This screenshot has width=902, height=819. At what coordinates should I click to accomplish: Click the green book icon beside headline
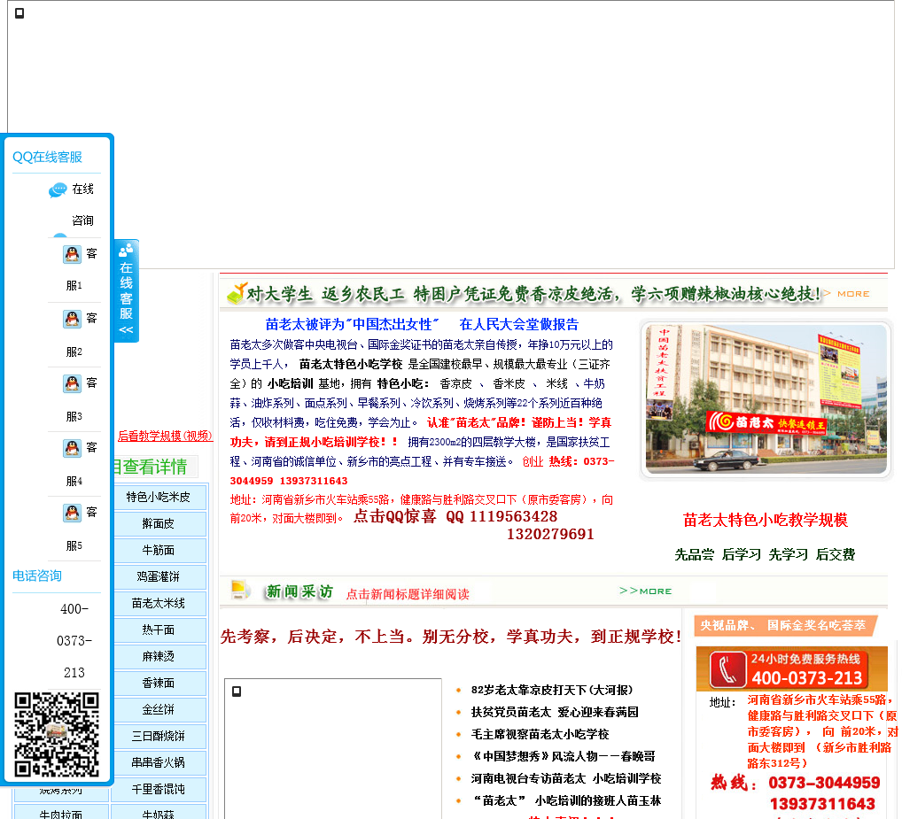click(x=237, y=294)
